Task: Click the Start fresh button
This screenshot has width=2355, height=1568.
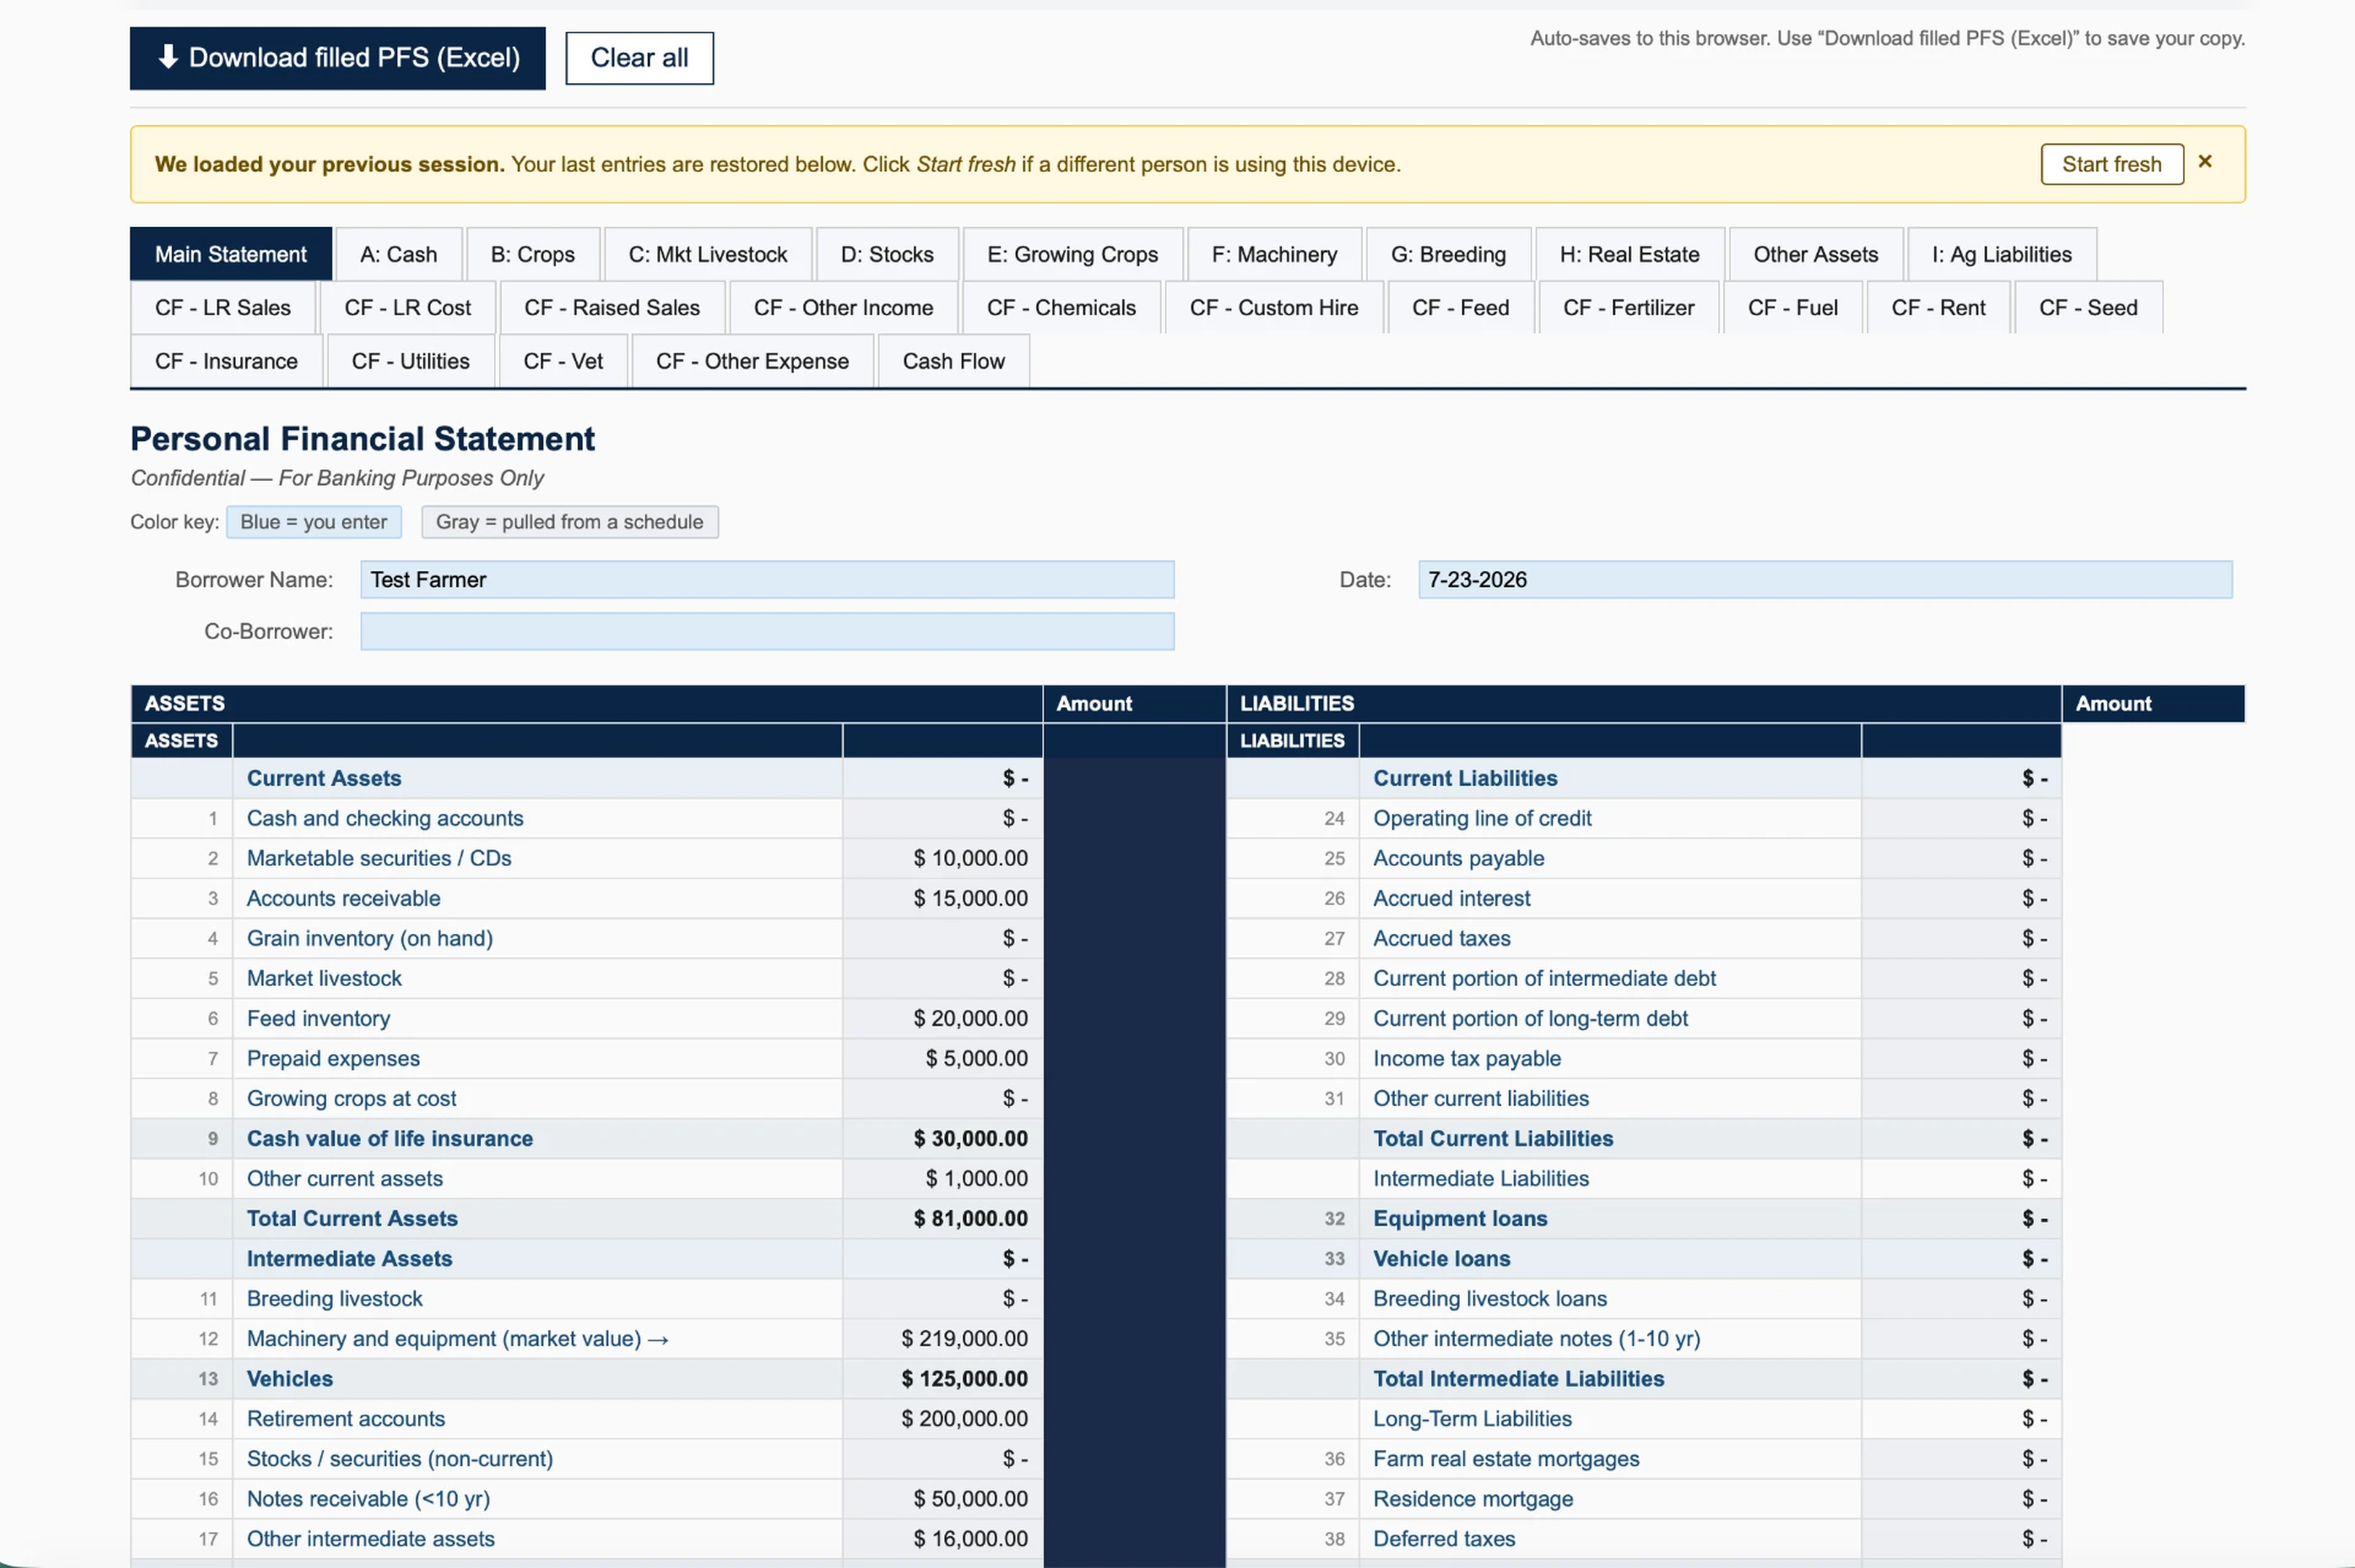Action: [2111, 164]
